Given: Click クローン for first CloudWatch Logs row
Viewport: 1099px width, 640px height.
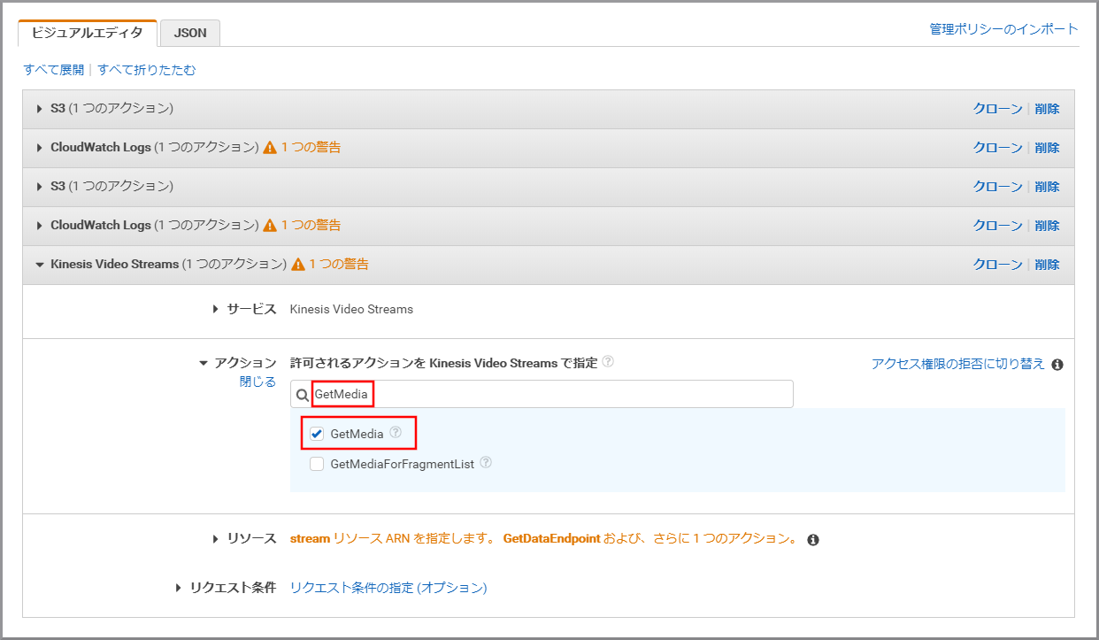Looking at the screenshot, I should (998, 148).
